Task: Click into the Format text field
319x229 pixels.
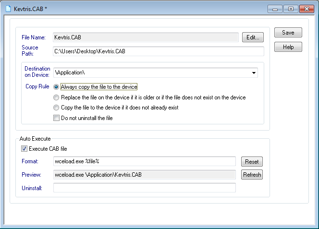Action: [145, 161]
